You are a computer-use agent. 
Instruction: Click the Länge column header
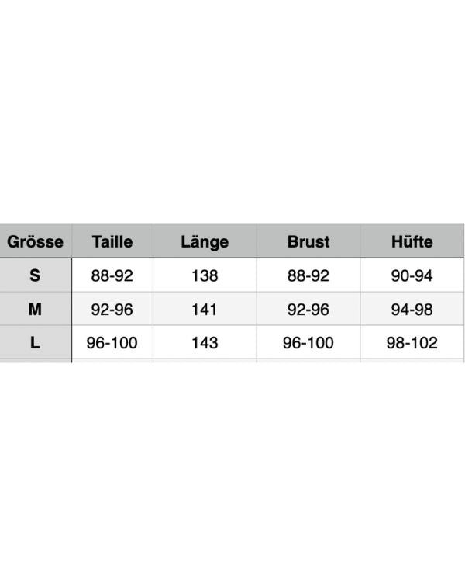[205, 241]
